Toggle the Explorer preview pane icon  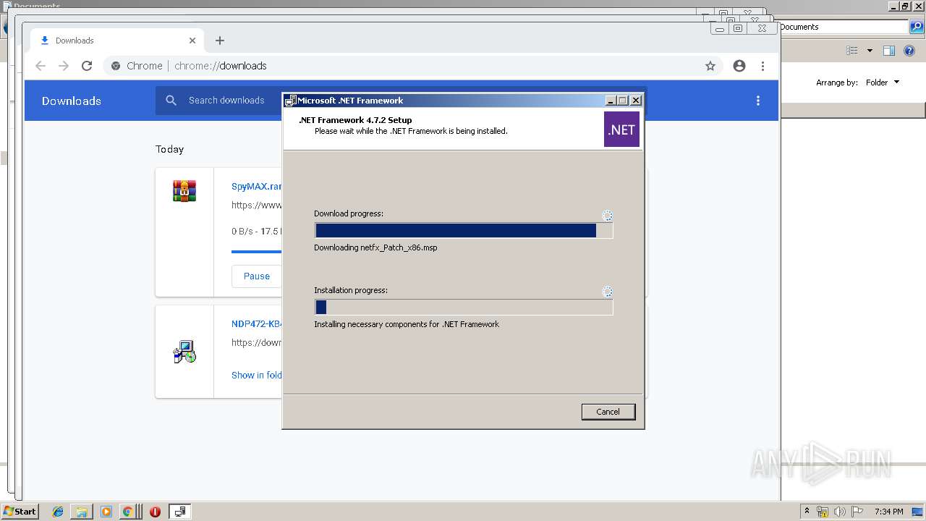coord(889,51)
